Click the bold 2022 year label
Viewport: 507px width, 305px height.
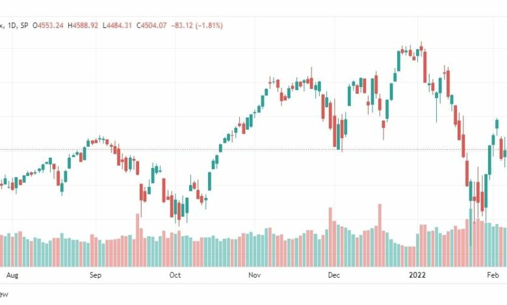[x=417, y=275]
